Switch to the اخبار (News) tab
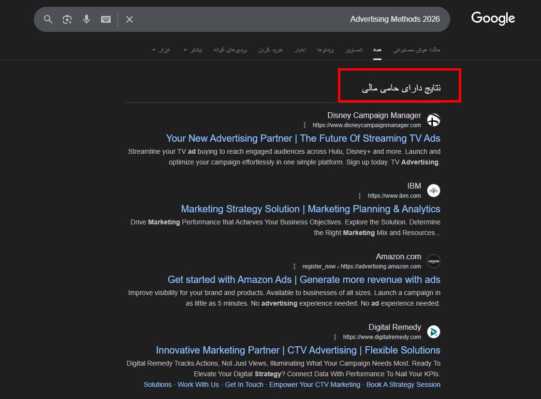This screenshot has height=399, width=541. [x=300, y=50]
